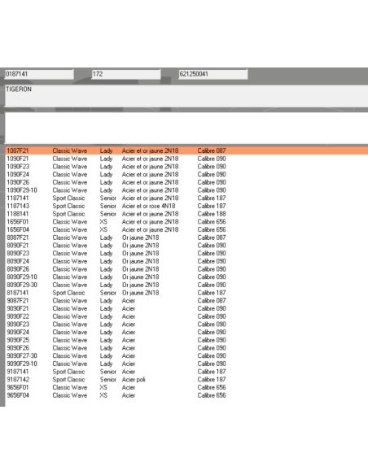368x475 pixels.
Task: Select row 1090F26
Action: click(186, 182)
